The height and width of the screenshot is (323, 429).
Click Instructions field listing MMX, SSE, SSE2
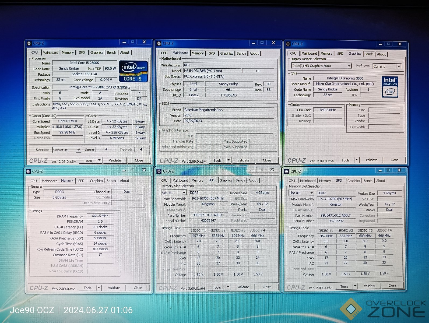[x=100, y=106]
